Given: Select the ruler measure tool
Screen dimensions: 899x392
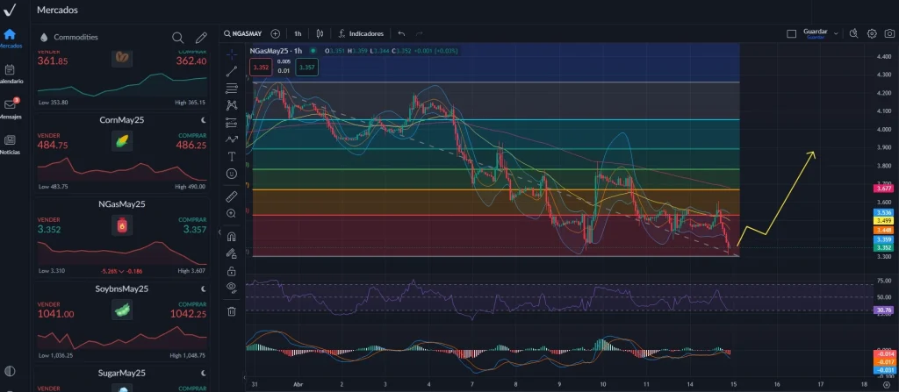Looking at the screenshot, I should pos(232,196).
